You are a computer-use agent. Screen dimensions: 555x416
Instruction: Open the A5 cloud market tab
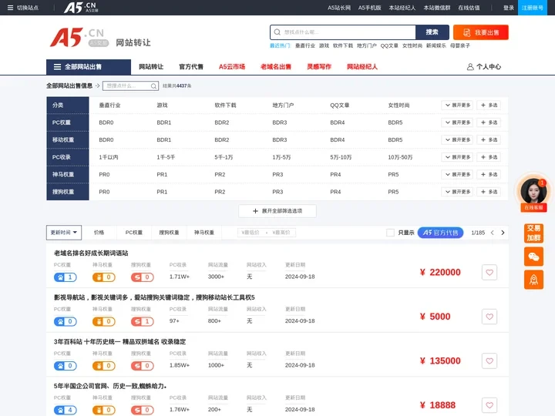232,67
